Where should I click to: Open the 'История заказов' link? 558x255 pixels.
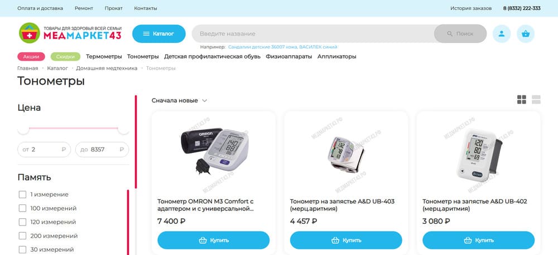pos(471,8)
